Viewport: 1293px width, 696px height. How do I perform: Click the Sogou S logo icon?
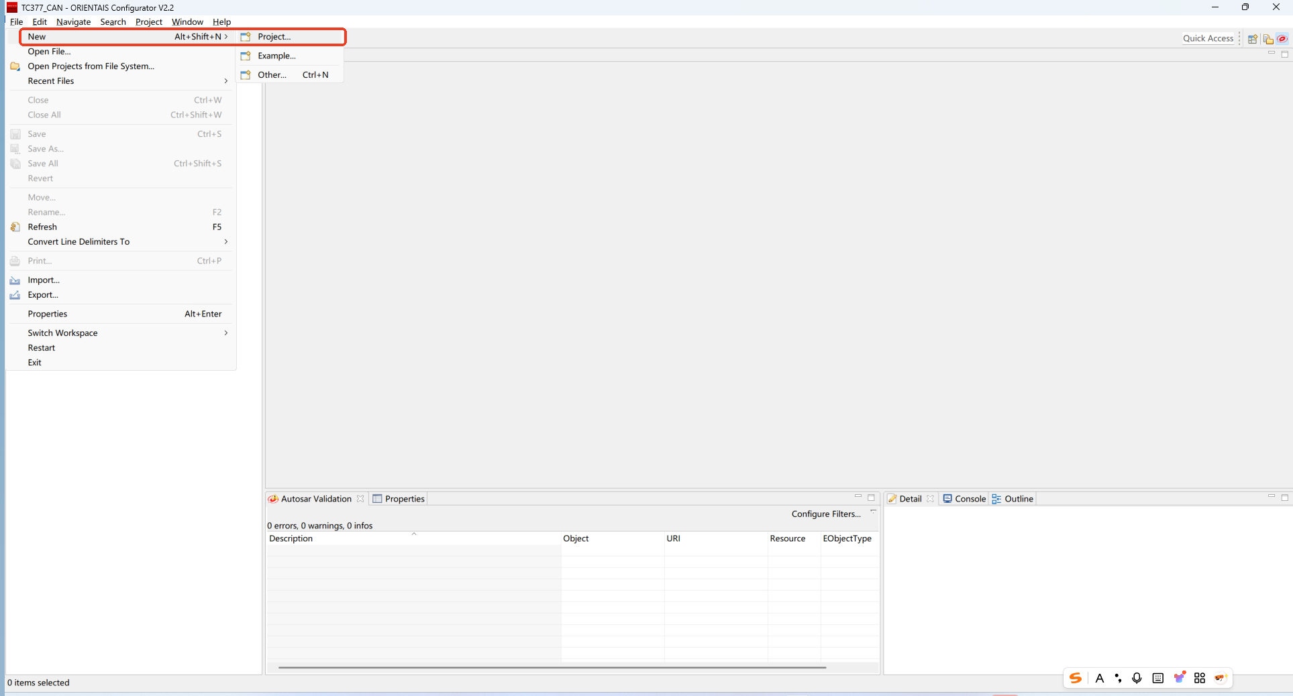point(1076,678)
